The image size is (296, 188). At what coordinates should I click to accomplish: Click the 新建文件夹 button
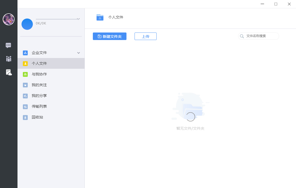click(110, 36)
